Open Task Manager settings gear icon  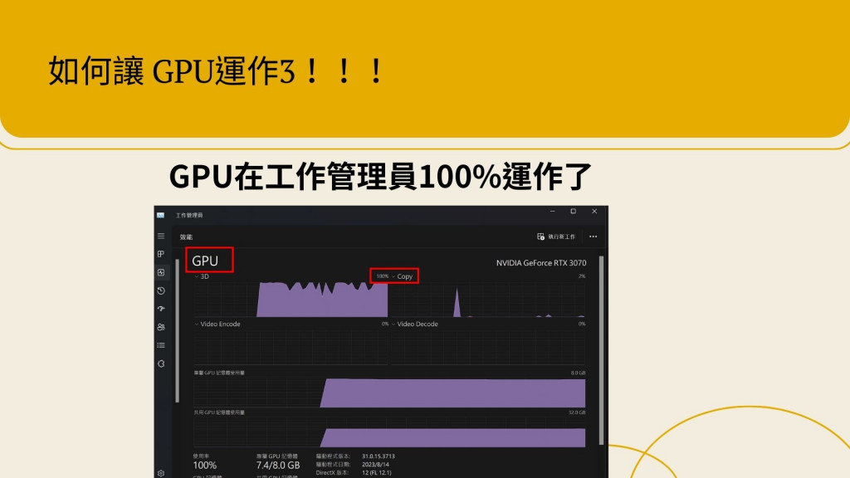pos(161,473)
